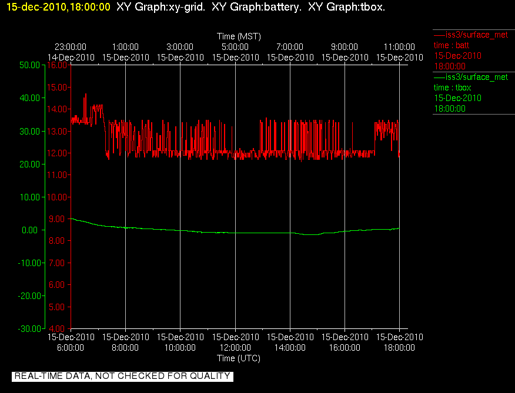The width and height of the screenshot is (515, 393).
Task: Click the 1:00:00 MST tick label
Action: (x=125, y=47)
